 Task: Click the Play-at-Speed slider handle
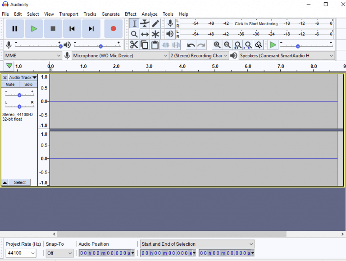coord(298,46)
